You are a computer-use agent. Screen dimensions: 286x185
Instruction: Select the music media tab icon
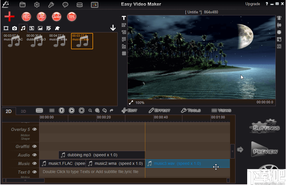coord(23,28)
